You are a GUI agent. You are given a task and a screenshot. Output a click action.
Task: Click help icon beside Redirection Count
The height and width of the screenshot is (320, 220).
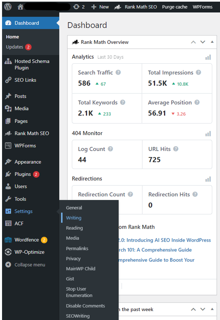(x=130, y=194)
